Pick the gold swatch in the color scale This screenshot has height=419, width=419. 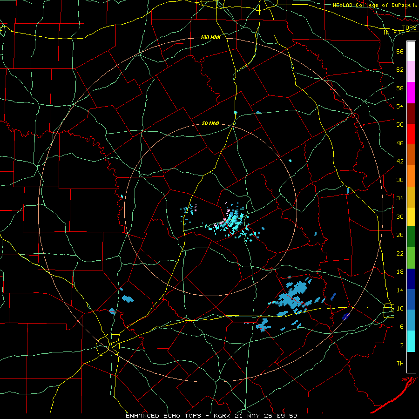[x=411, y=197]
